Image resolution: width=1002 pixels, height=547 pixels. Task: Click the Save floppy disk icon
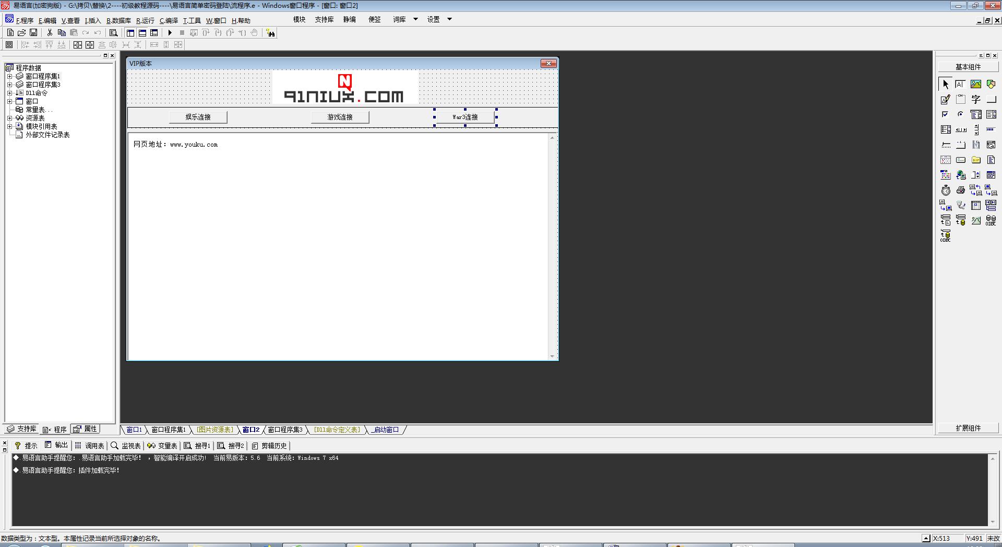33,33
